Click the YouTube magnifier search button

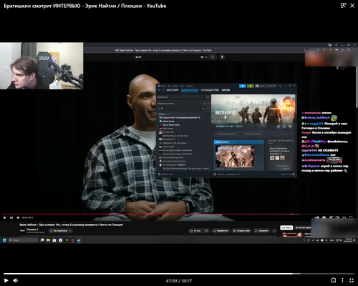213,57
